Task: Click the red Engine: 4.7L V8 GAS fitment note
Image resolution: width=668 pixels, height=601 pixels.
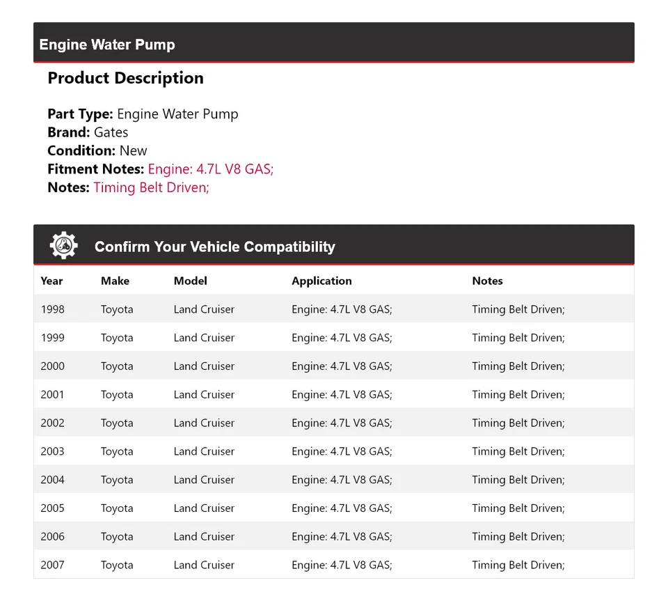Action: 211,169
